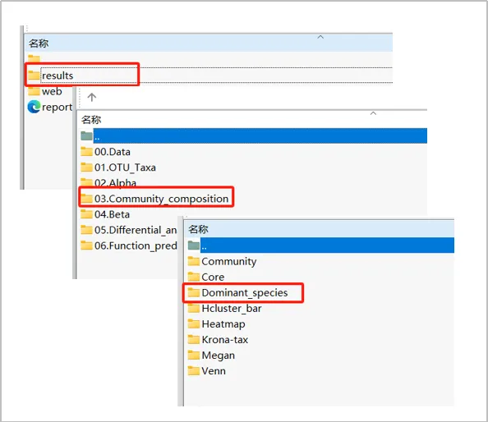Click the sort chevron in top 名称 header

[320, 37]
